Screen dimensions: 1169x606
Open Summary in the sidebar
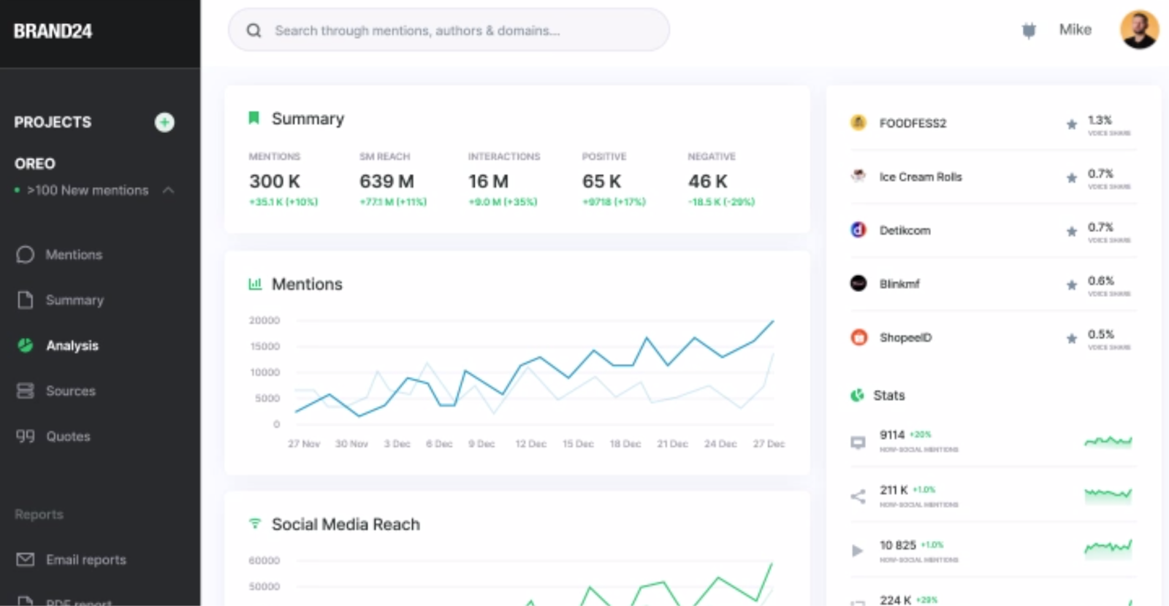[x=75, y=300]
